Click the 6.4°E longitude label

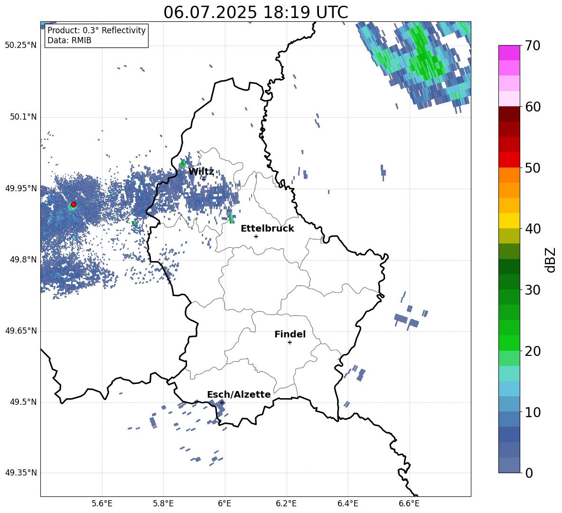click(x=347, y=504)
